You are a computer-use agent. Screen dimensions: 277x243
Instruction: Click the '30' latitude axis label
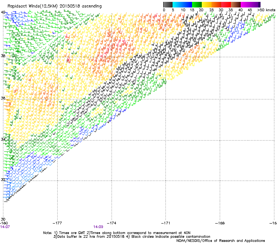coord(3,219)
